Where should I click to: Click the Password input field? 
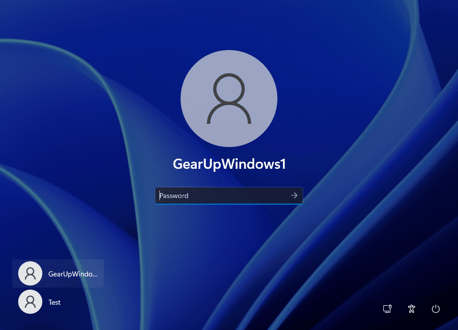tap(222, 196)
